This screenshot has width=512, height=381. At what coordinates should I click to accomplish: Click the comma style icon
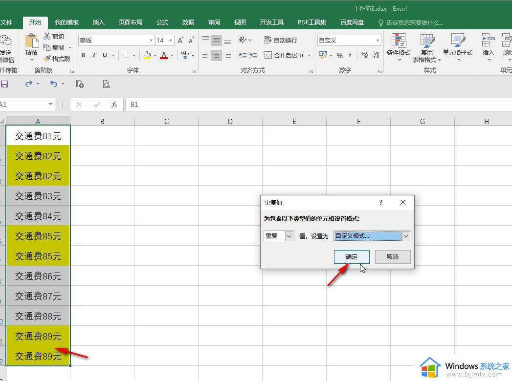tap(350, 55)
